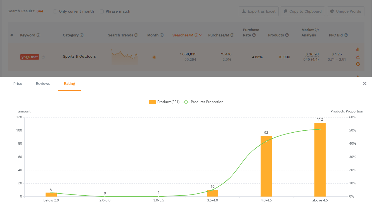This screenshot has width=372, height=209.
Task: Switch to the Reviews tab
Action: point(43,84)
